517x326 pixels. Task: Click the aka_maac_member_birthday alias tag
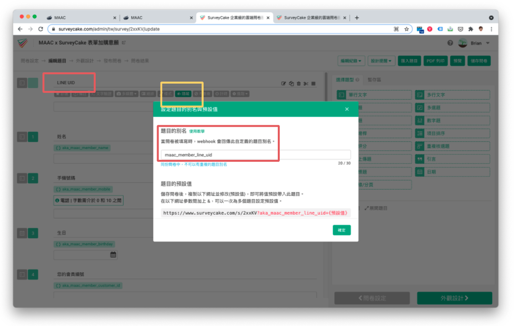(84, 244)
